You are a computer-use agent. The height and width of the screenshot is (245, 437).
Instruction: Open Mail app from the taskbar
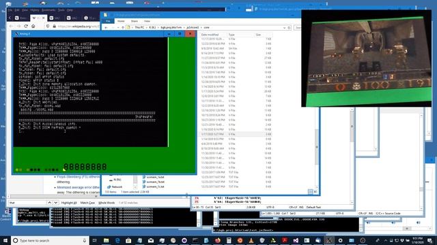pos(151,240)
